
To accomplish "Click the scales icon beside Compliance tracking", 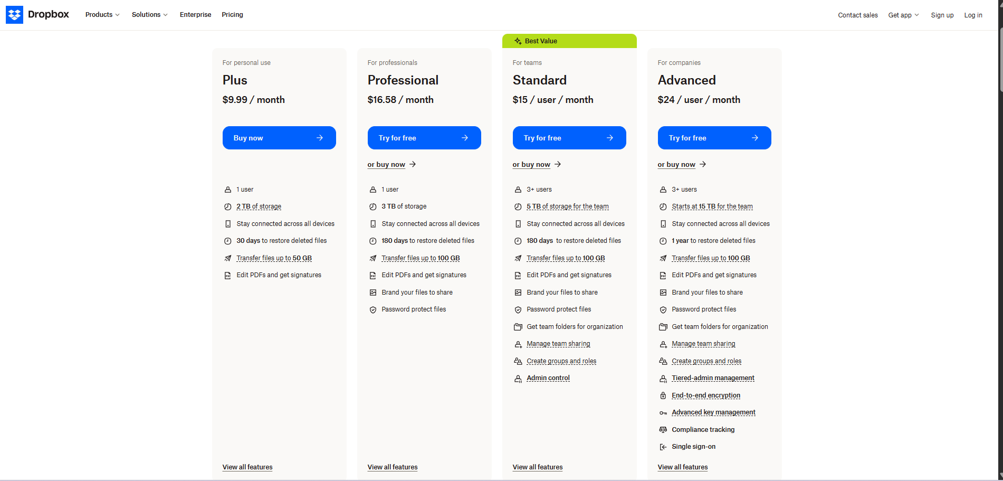I will click(663, 429).
